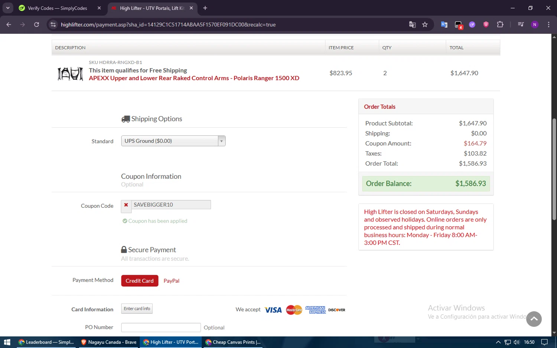
Task: Click the QTY column header
Action: 387,48
